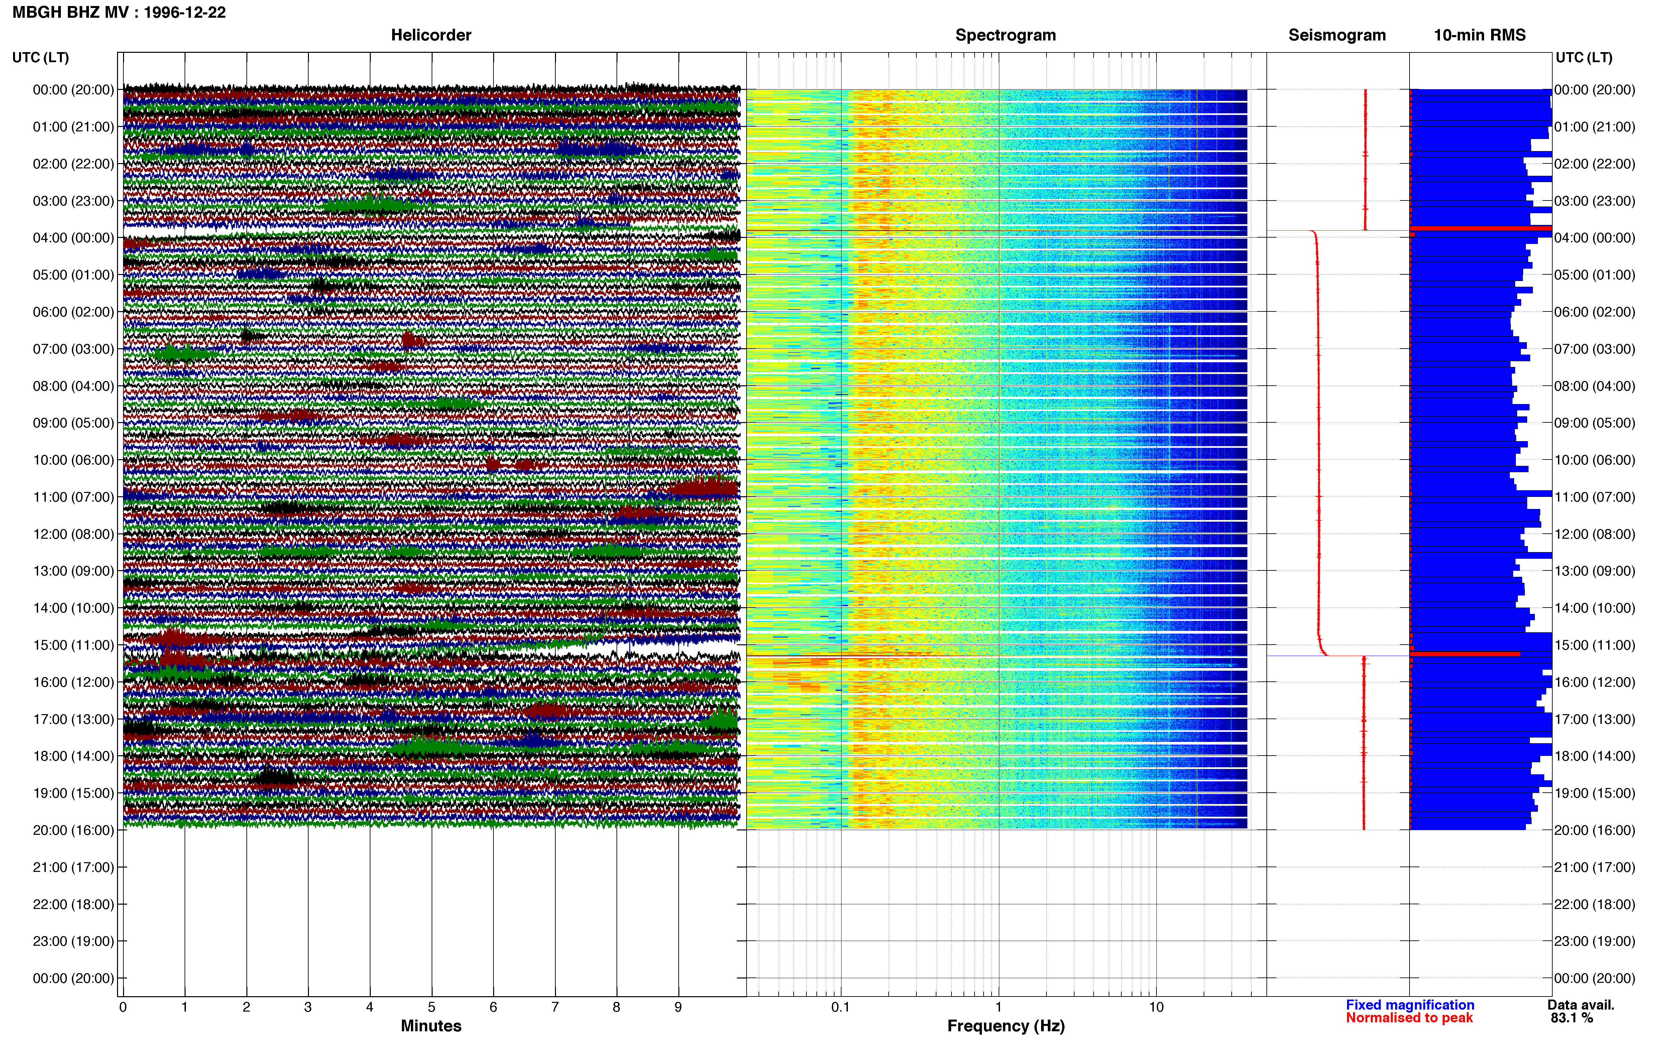Click left time label '04:00 (00:00)'
The height and width of the screenshot is (1049, 1678).
(74, 238)
